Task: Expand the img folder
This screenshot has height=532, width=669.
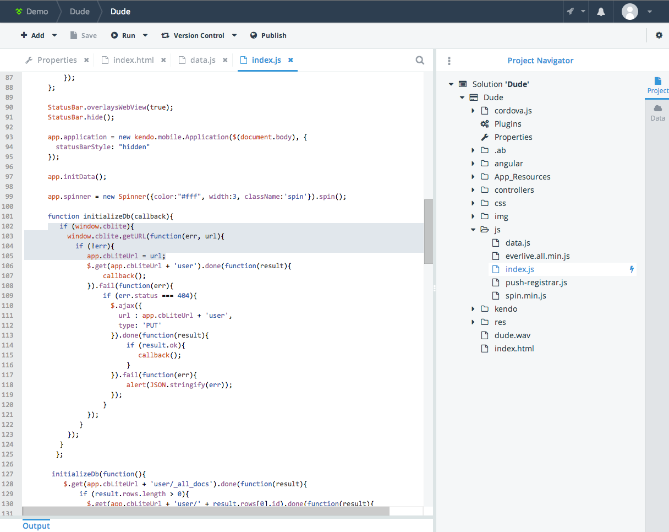Action: (x=473, y=216)
